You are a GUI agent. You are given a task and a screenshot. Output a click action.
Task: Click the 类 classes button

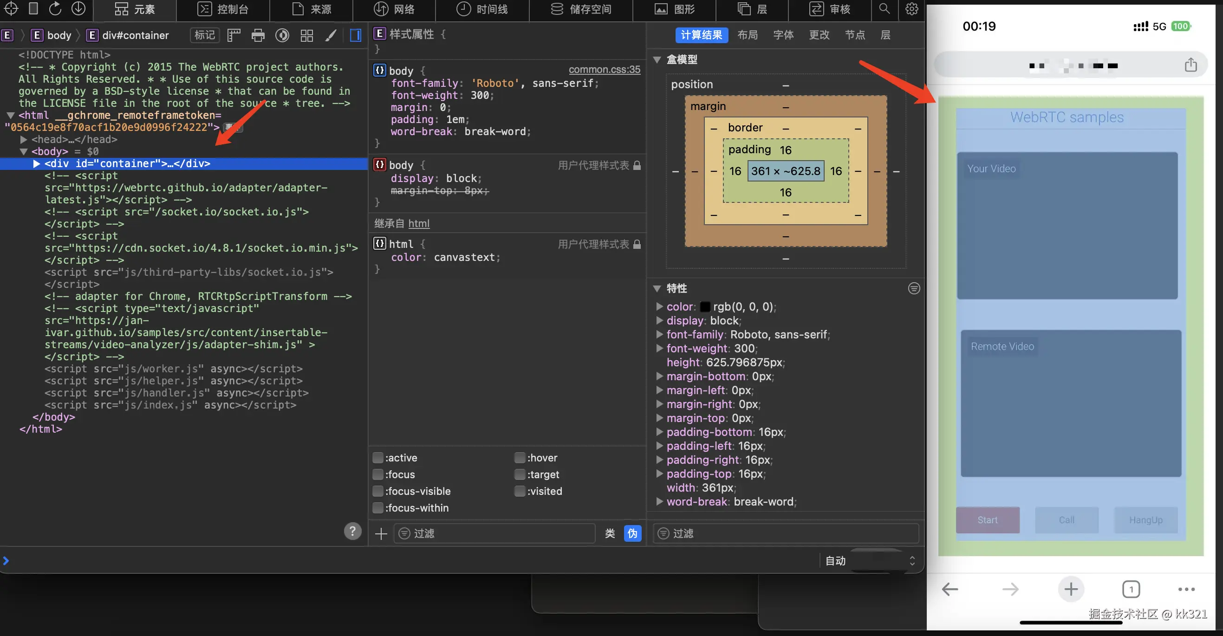[x=610, y=533]
